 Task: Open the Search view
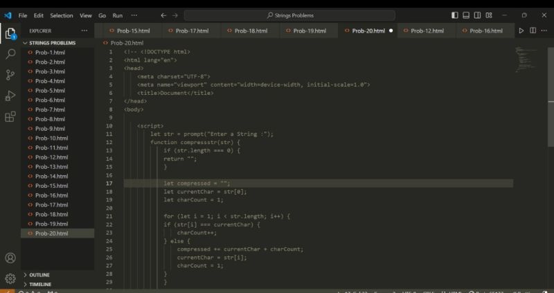(x=10, y=54)
